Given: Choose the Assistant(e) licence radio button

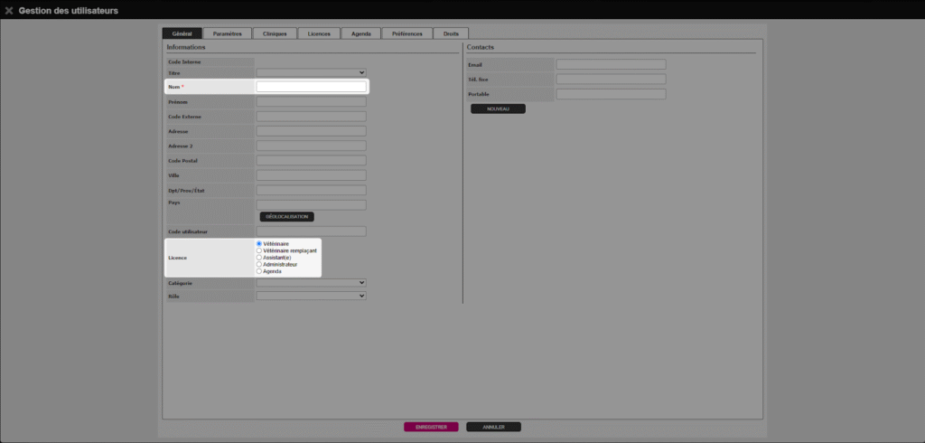Looking at the screenshot, I should (x=260, y=258).
